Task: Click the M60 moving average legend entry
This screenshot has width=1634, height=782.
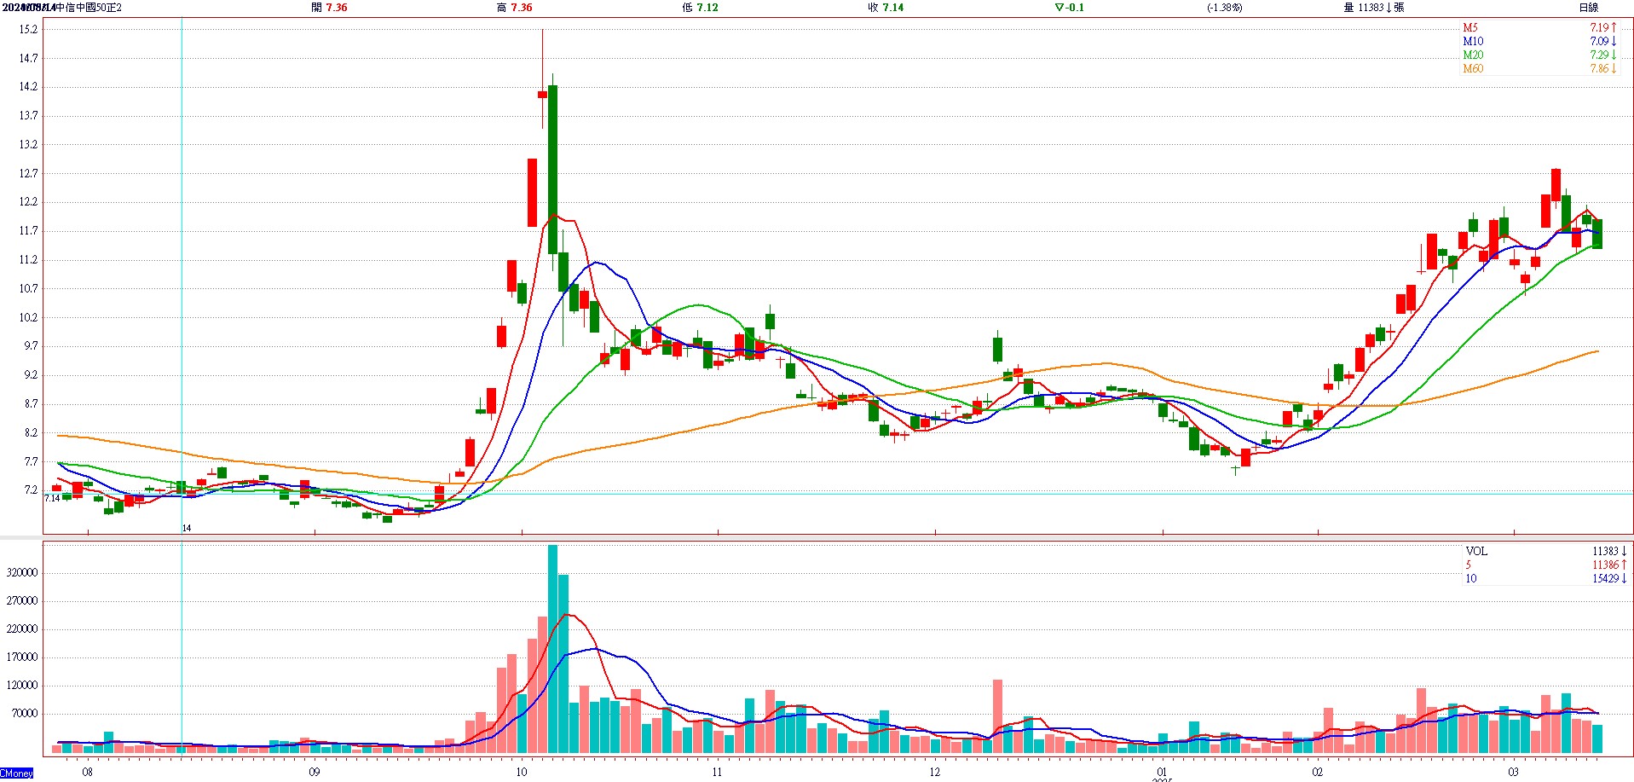Action: click(x=1473, y=69)
